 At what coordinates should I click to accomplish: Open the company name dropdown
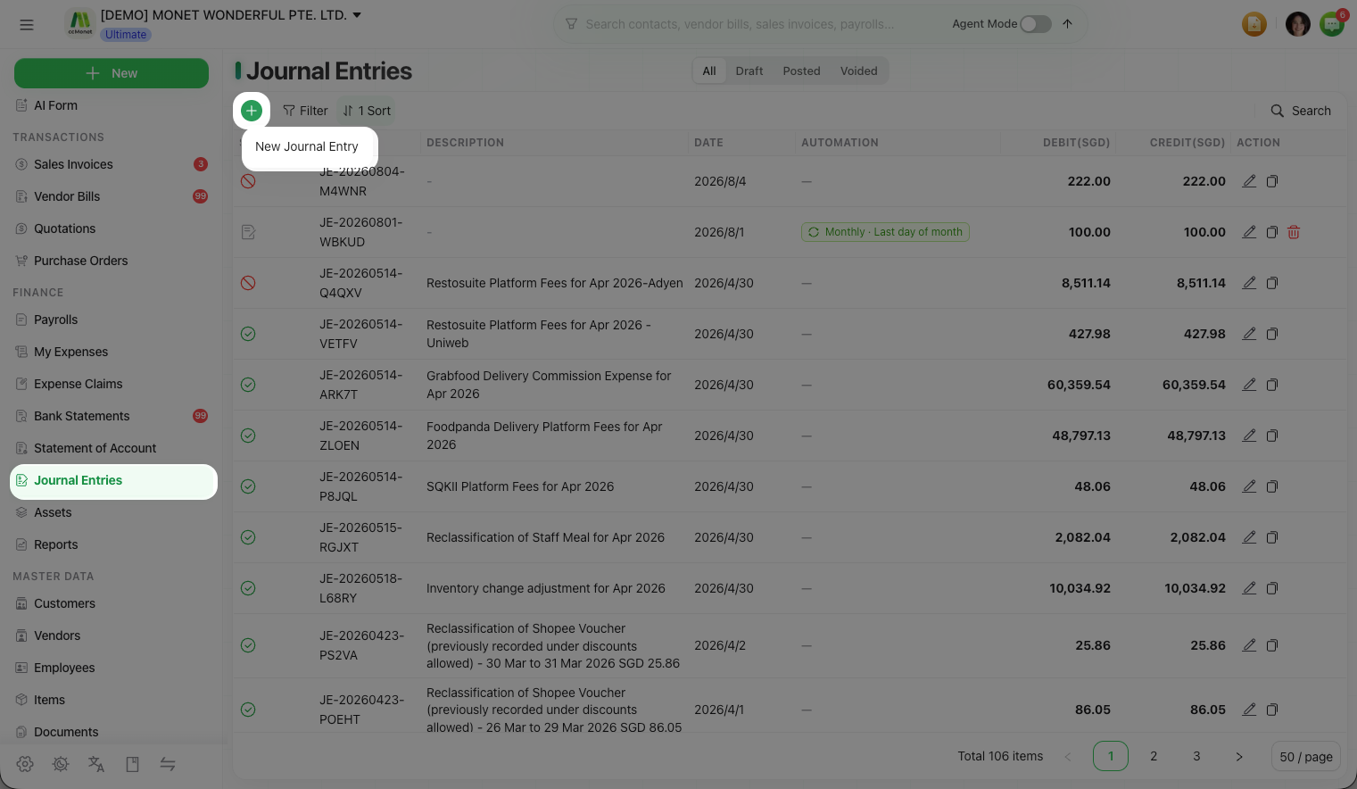coord(231,15)
